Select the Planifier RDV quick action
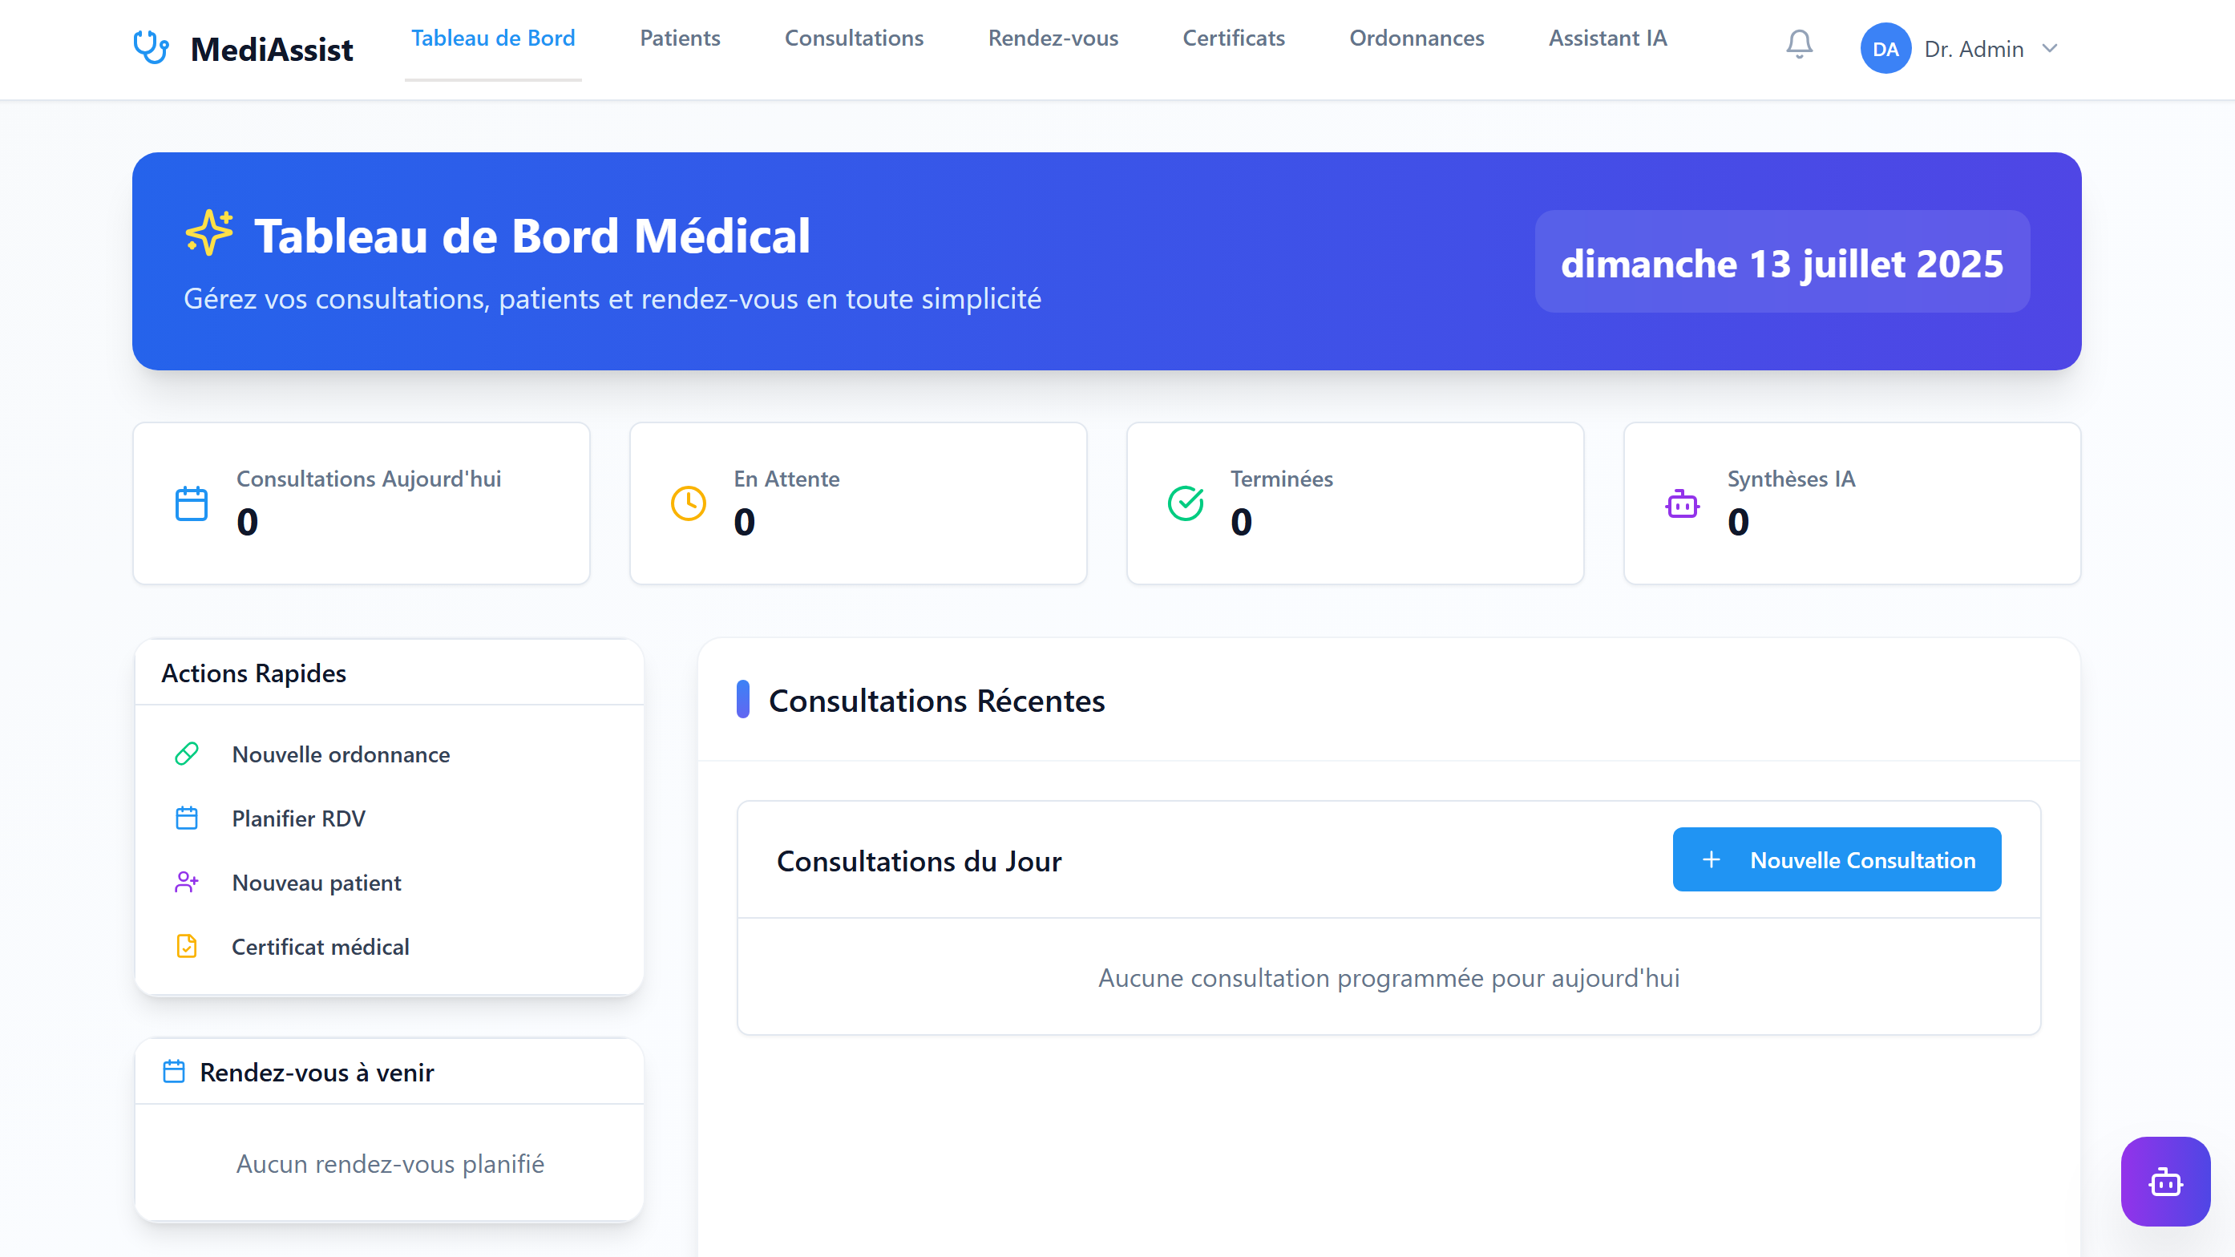Image resolution: width=2235 pixels, height=1257 pixels. 298,818
